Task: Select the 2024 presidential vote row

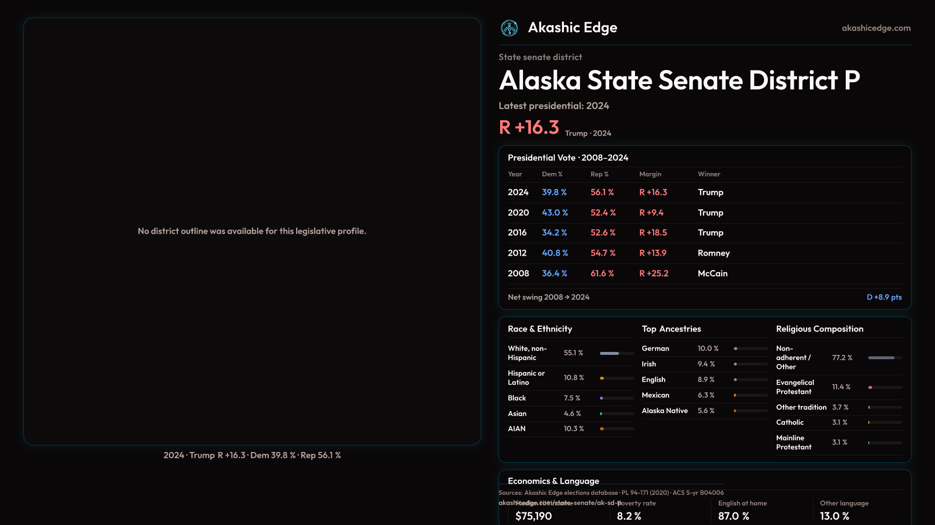Action: (704, 192)
